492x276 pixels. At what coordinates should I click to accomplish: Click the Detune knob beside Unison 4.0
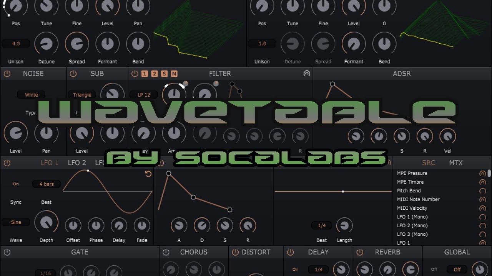click(47, 44)
